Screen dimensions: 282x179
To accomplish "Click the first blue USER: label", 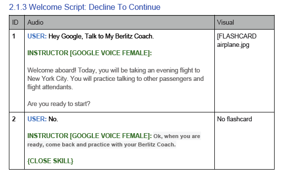I will tap(37, 36).
